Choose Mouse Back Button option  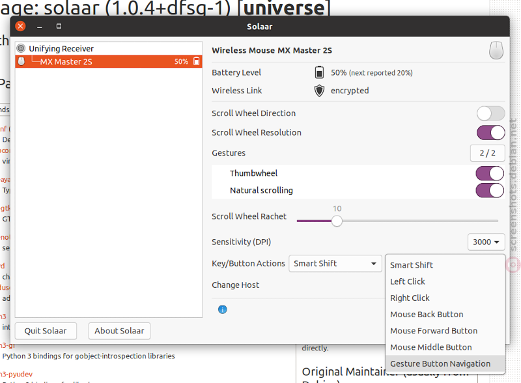tap(445, 314)
